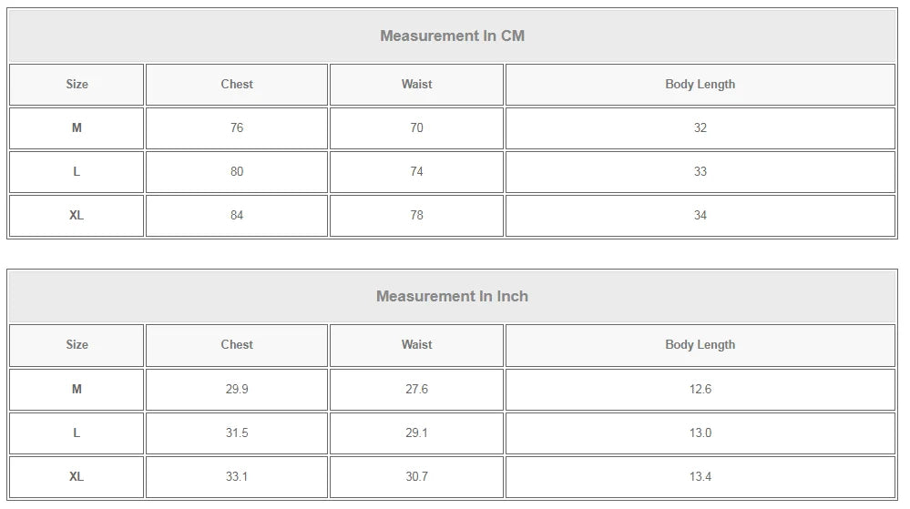Click the waist value 74 cell
910x509 pixels.
click(416, 172)
